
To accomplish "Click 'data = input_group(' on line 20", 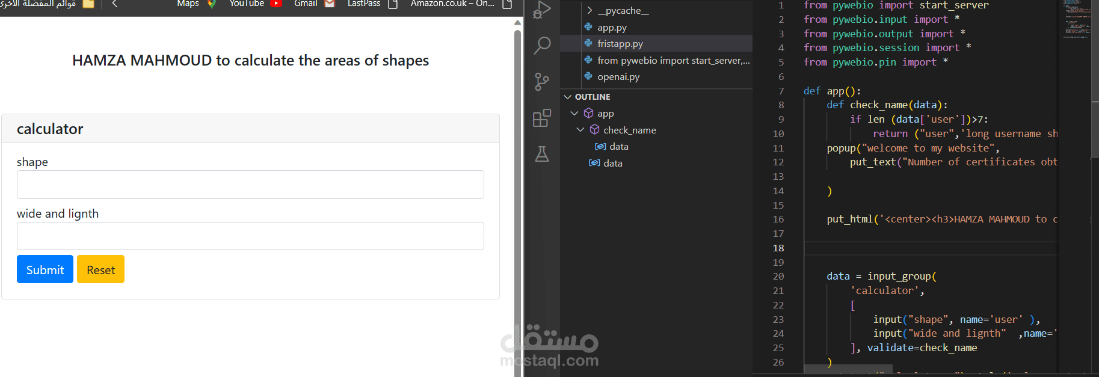I will 881,276.
